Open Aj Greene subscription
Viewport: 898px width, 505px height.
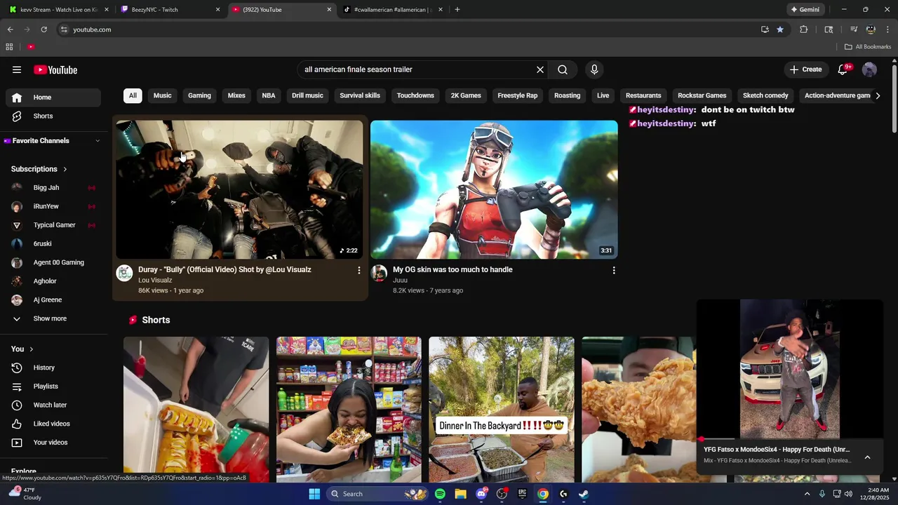[53, 299]
